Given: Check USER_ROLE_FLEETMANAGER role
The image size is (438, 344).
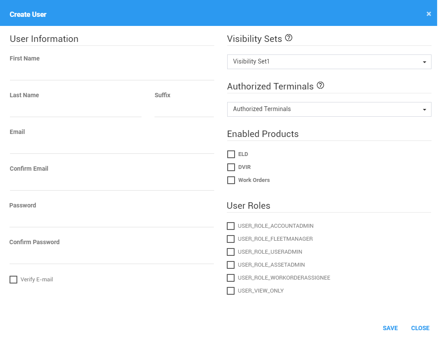Looking at the screenshot, I should pyautogui.click(x=230, y=239).
